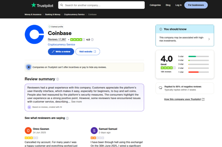Image resolution: width=222 pixels, height=147 pixels.
Task: Open the TrustScore info icon beside 4.0
Action: 92,40
